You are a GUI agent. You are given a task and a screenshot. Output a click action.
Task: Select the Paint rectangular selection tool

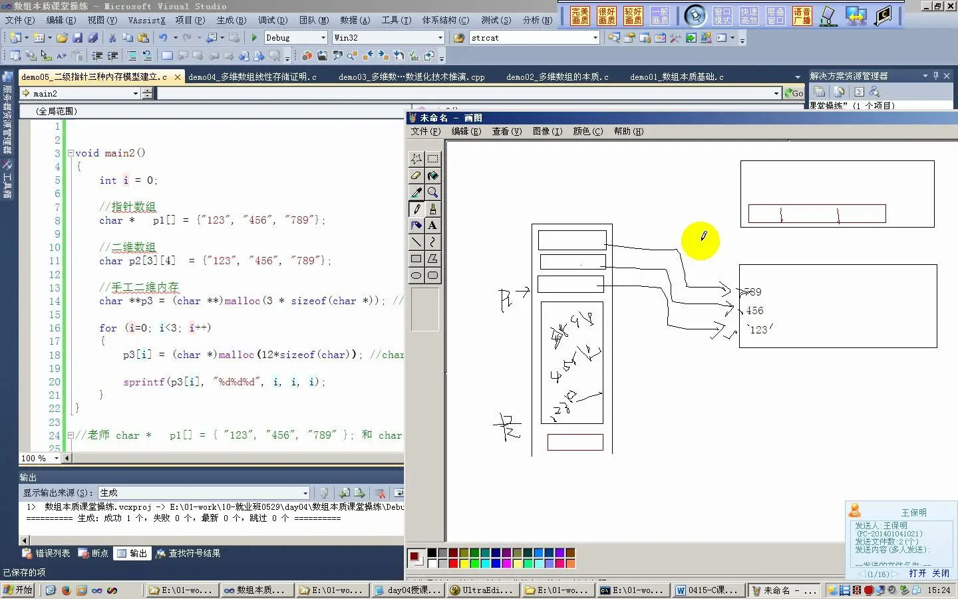point(432,158)
